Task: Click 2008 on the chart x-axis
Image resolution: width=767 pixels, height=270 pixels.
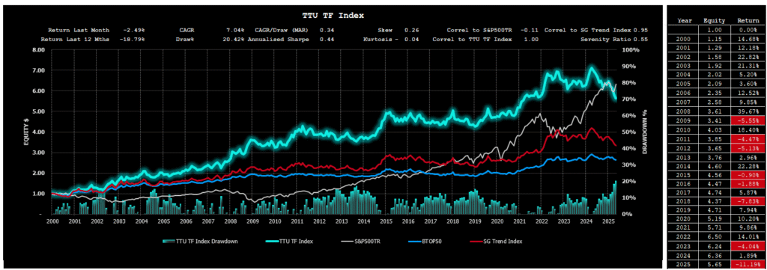Action: point(230,221)
